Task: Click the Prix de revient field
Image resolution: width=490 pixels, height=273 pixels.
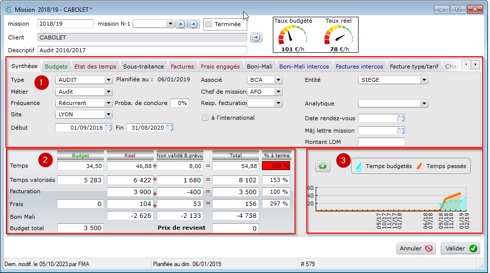Action: (235, 228)
